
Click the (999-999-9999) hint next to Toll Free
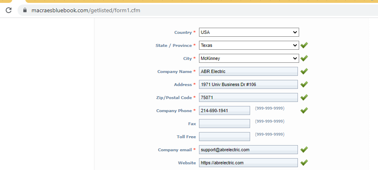tap(270, 135)
